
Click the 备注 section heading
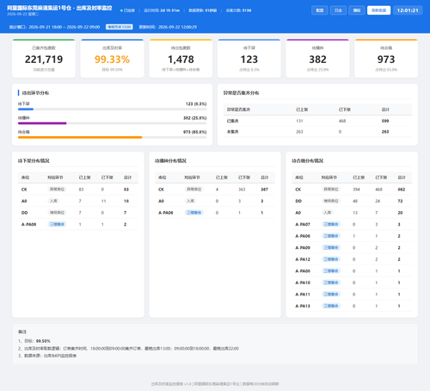click(x=22, y=332)
